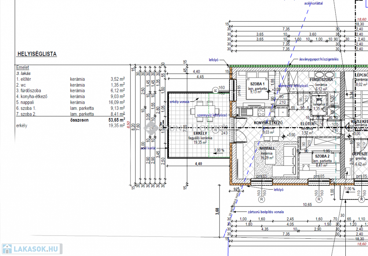The height and width of the screenshot is (256, 368).
Task: Click the desk chair symbol in Szoba 2
Action: (307, 167)
